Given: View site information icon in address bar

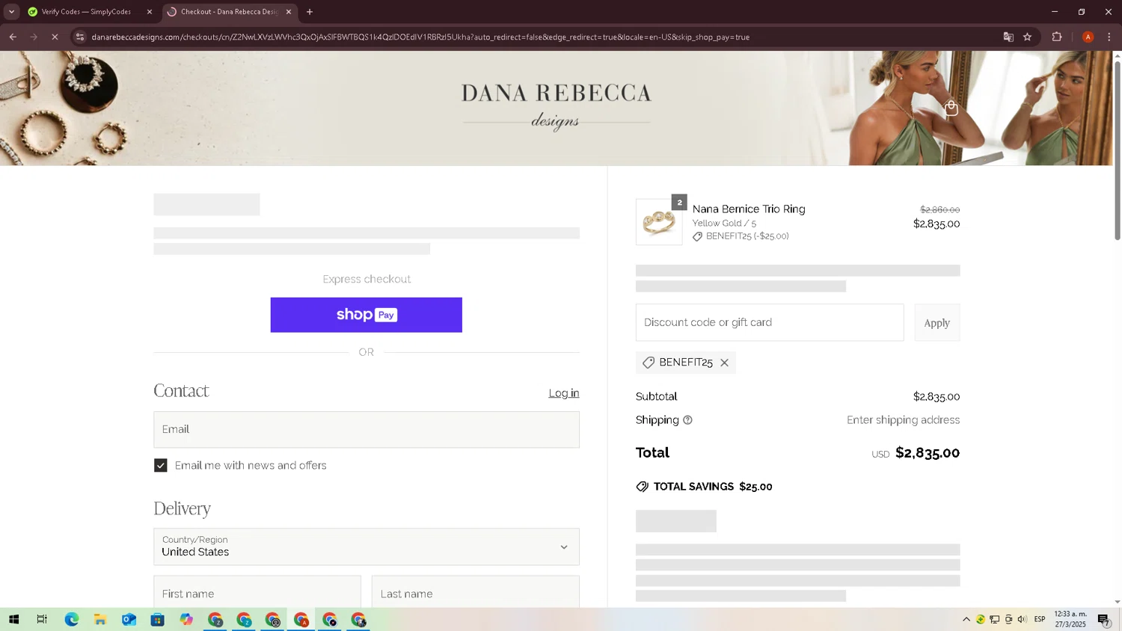Looking at the screenshot, I should (x=80, y=37).
